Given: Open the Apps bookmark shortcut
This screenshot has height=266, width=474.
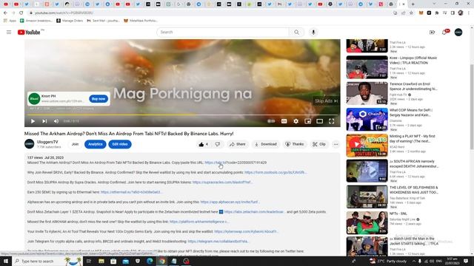Looking at the screenshot, I should click(10, 21).
